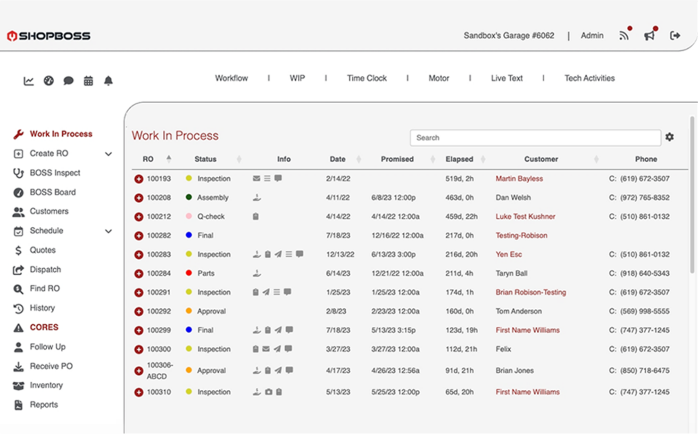Sort by Elapsed column arrows

483,159
